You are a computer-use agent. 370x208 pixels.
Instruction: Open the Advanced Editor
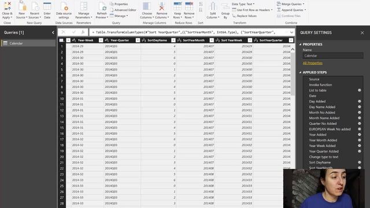point(123,10)
